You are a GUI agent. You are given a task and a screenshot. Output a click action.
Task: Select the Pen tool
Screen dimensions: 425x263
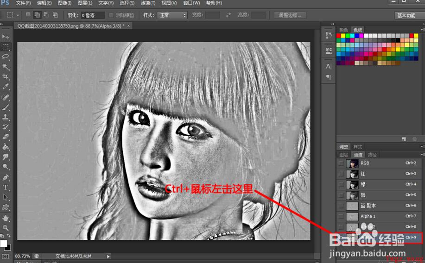click(x=6, y=177)
